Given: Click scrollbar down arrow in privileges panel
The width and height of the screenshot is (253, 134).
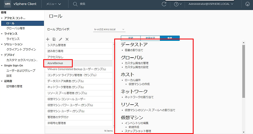Looking at the screenshot, I should point(244,132).
